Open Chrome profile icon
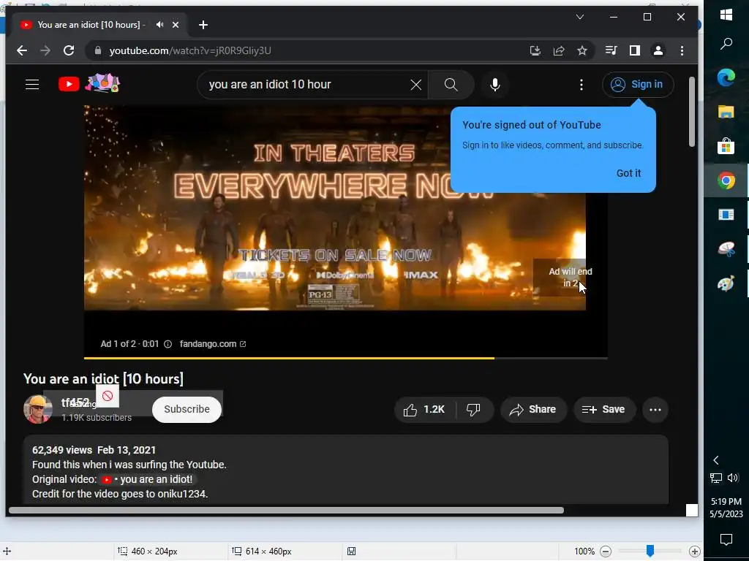This screenshot has height=561, width=749. click(x=658, y=50)
